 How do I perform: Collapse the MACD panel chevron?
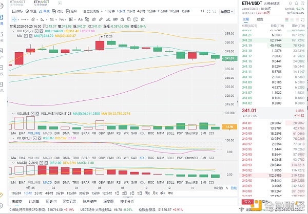[x=13, y=163]
